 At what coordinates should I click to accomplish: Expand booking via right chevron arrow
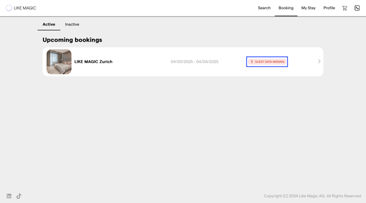point(319,61)
